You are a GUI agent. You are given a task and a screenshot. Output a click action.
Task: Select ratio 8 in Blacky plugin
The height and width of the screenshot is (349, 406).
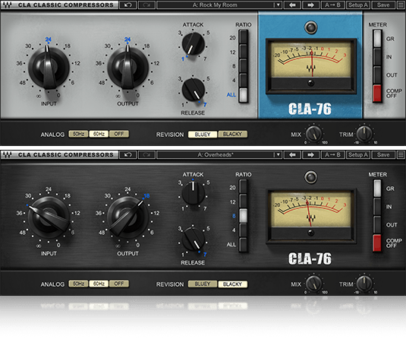tap(243, 216)
